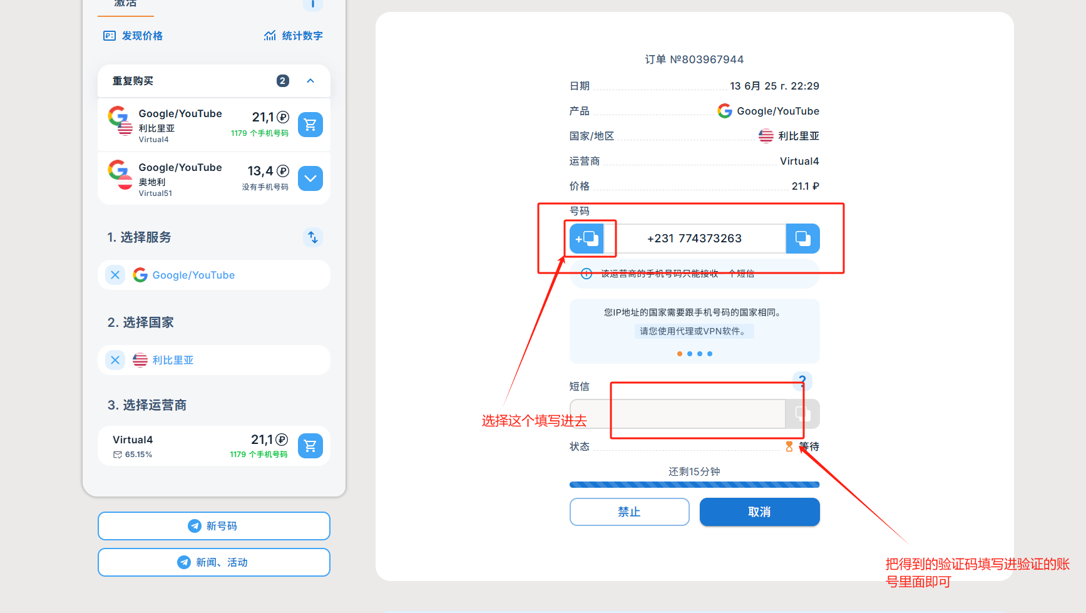This screenshot has width=1086, height=613.
Task: Click the 3. 选择运营商 heading
Action: point(147,405)
